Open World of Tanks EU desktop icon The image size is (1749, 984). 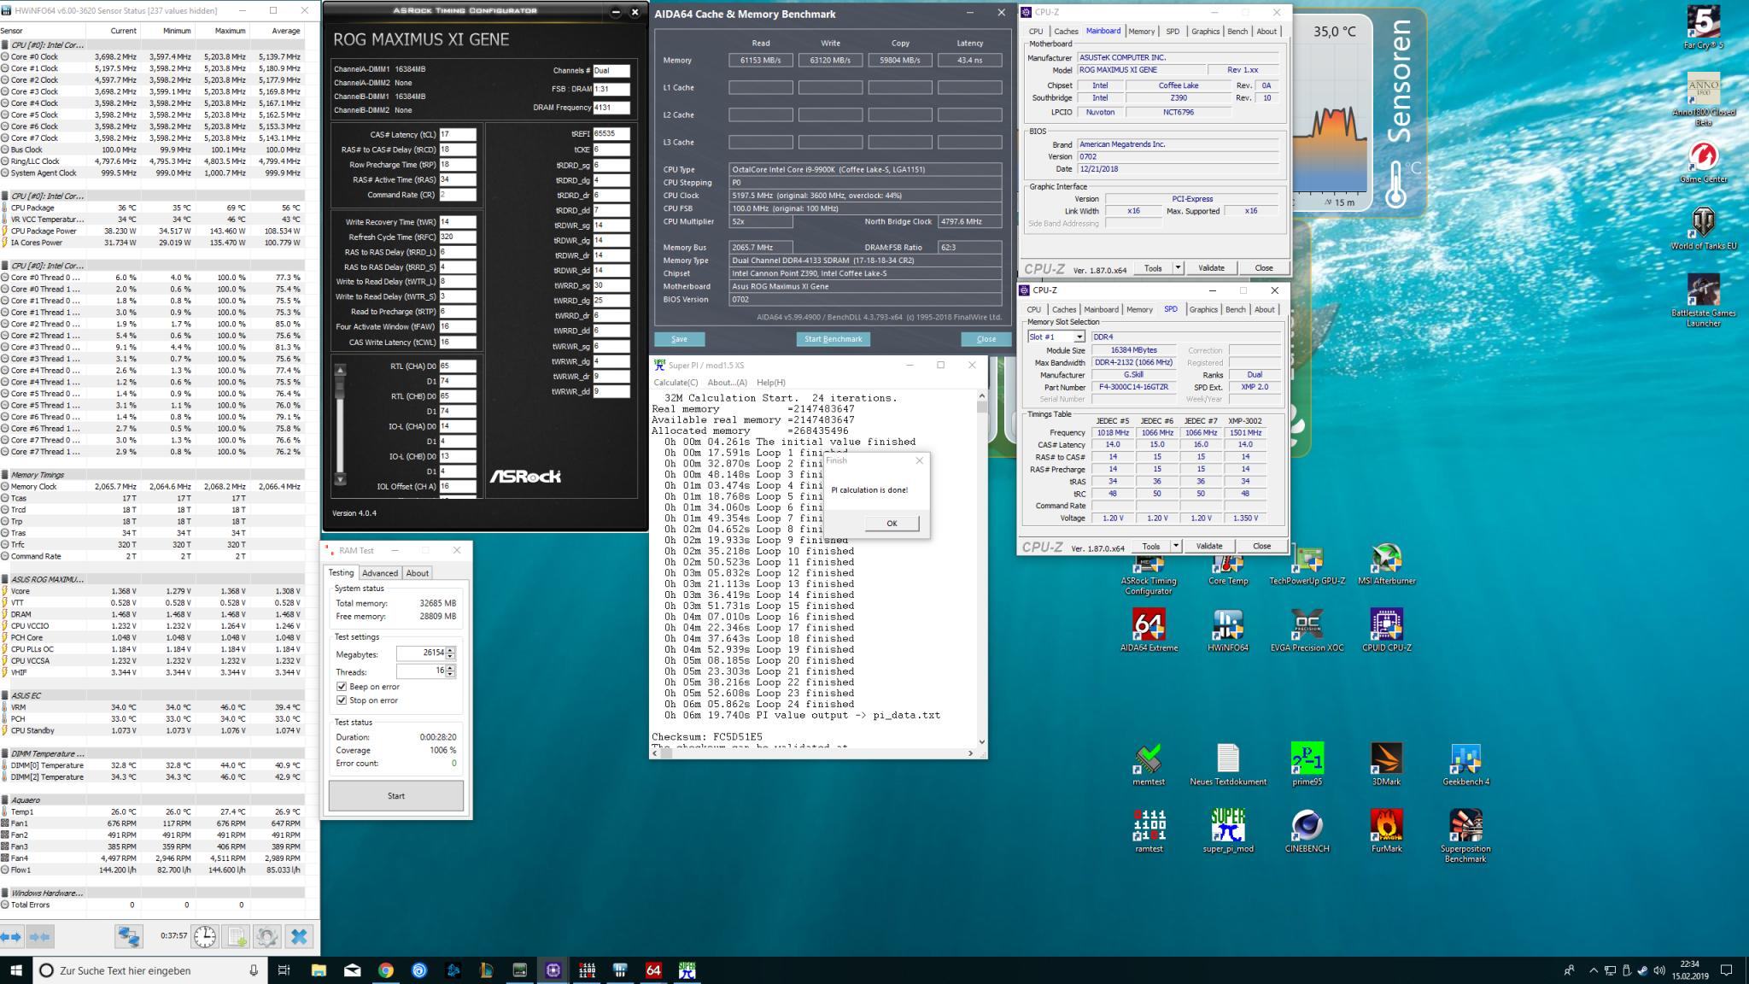coord(1703,228)
